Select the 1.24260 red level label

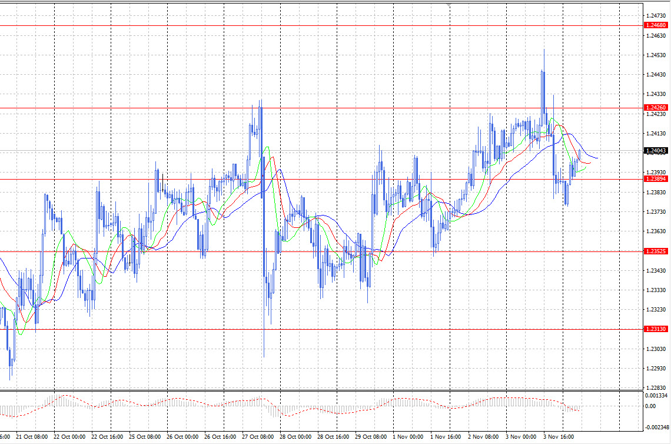coord(656,108)
